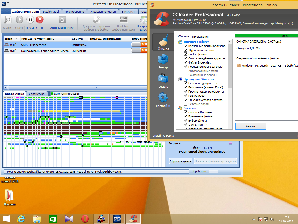Uncheck Журнал посещений checkbox
The width and height of the screenshot is (298, 224).
(x=186, y=50)
